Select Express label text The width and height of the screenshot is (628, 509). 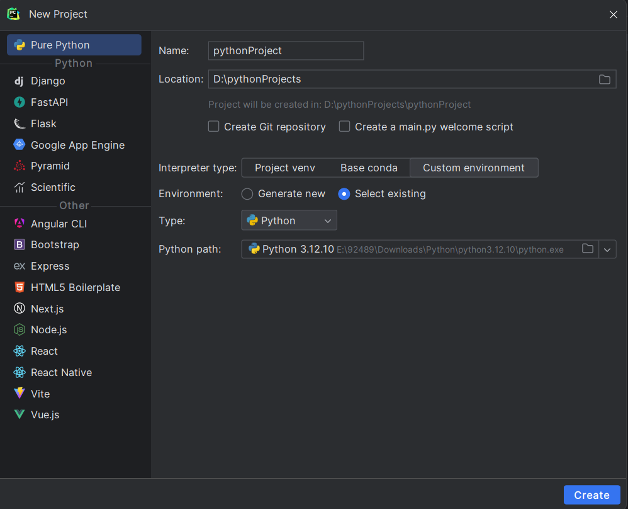(x=50, y=266)
